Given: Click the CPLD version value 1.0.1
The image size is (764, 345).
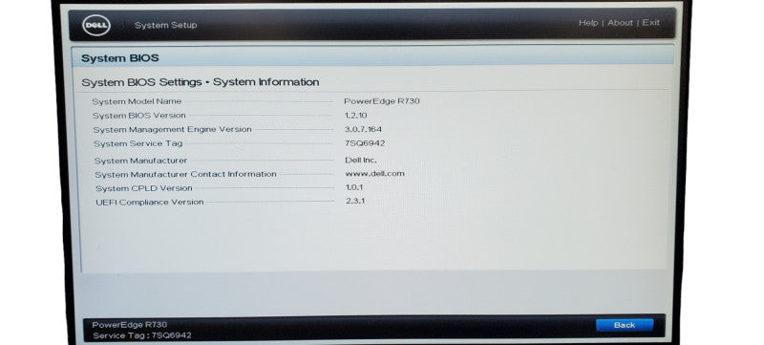Looking at the screenshot, I should 354,187.
